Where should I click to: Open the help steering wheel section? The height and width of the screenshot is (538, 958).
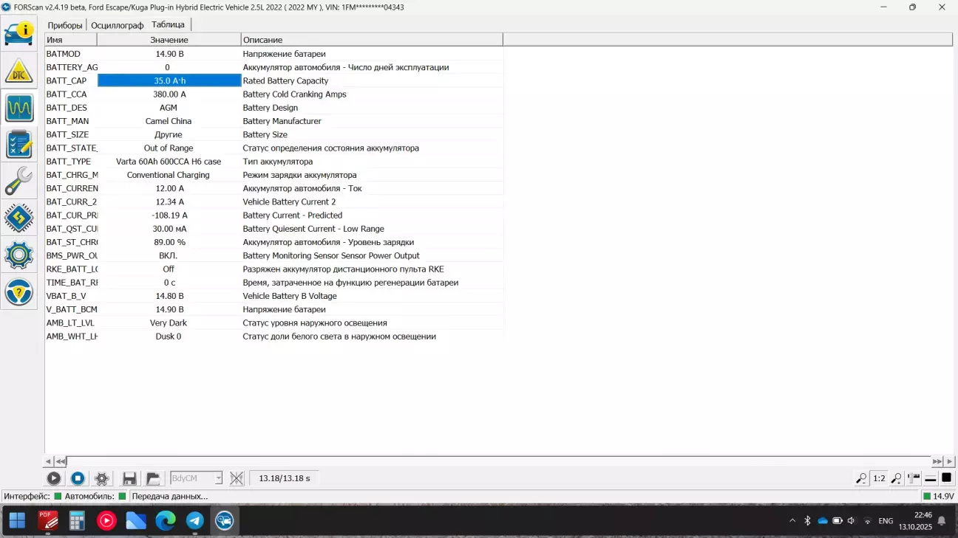coord(19,292)
